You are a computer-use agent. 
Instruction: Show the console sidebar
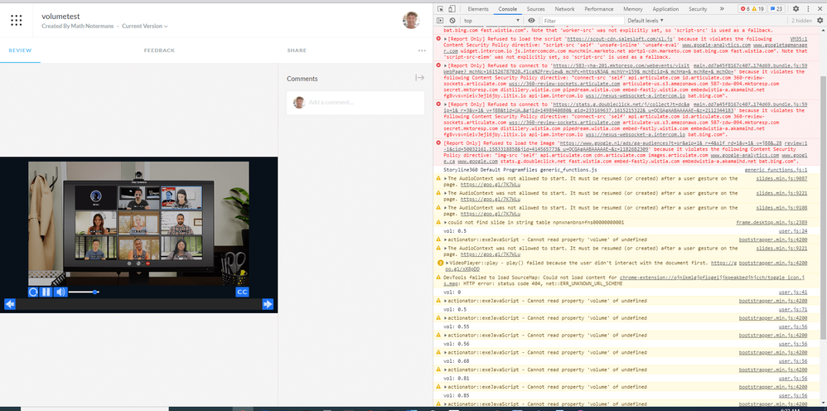click(440, 21)
